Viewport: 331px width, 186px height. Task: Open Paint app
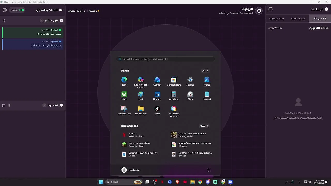pyautogui.click(x=141, y=96)
